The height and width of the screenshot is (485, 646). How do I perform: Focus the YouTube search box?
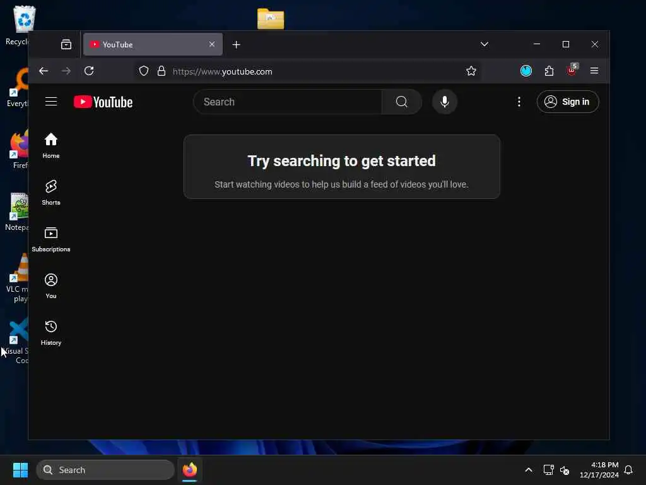tap(288, 102)
